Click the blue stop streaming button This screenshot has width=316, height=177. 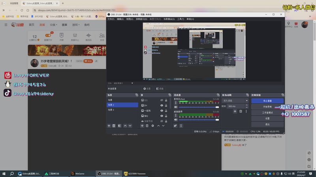[x=267, y=101]
